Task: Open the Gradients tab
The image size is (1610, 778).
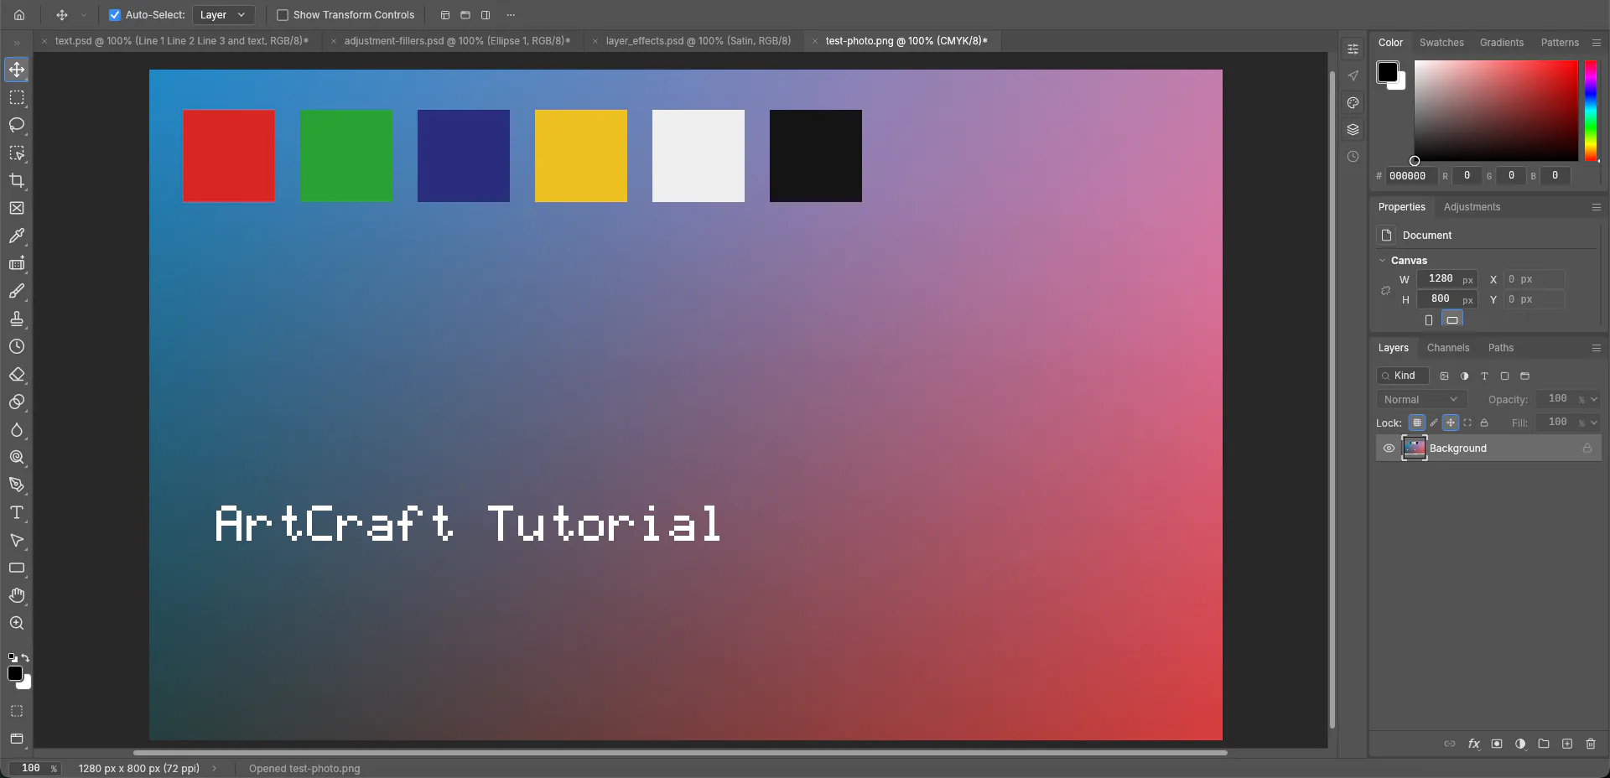Action: click(1501, 43)
